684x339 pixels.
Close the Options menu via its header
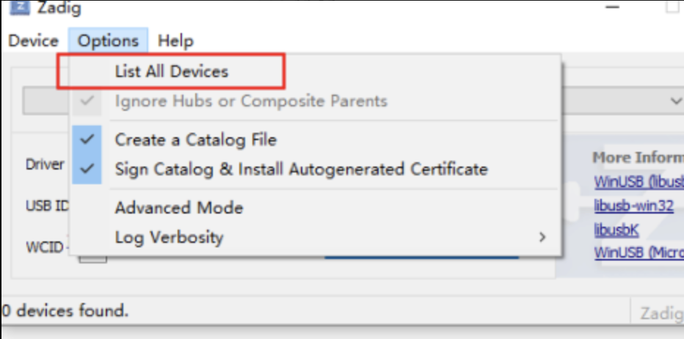coord(108,41)
